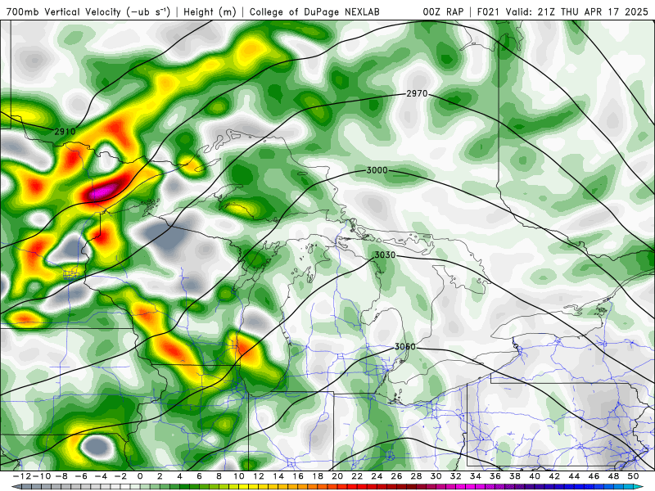Image resolution: width=655 pixels, height=491 pixels.
Task: Click the -6 tick on the color scale
Action: tap(80, 476)
